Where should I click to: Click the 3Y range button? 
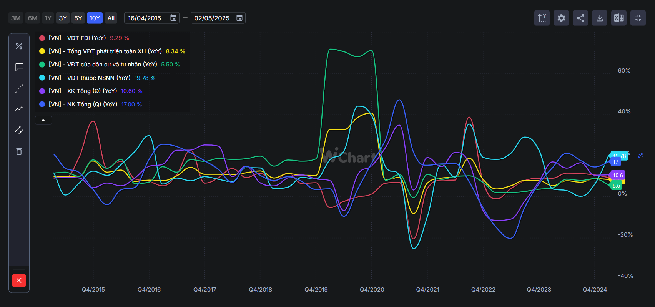(63, 18)
